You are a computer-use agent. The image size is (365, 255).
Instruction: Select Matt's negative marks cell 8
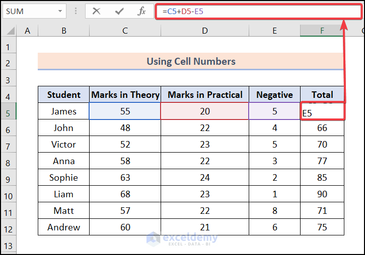(x=275, y=210)
